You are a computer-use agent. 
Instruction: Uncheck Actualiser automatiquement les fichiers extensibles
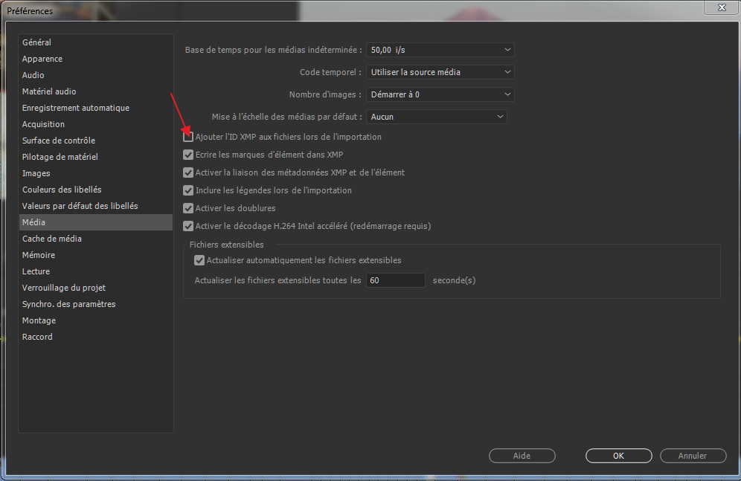(x=199, y=260)
